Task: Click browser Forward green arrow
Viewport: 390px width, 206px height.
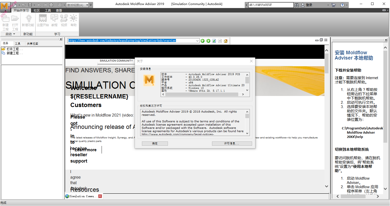Action: (208, 41)
